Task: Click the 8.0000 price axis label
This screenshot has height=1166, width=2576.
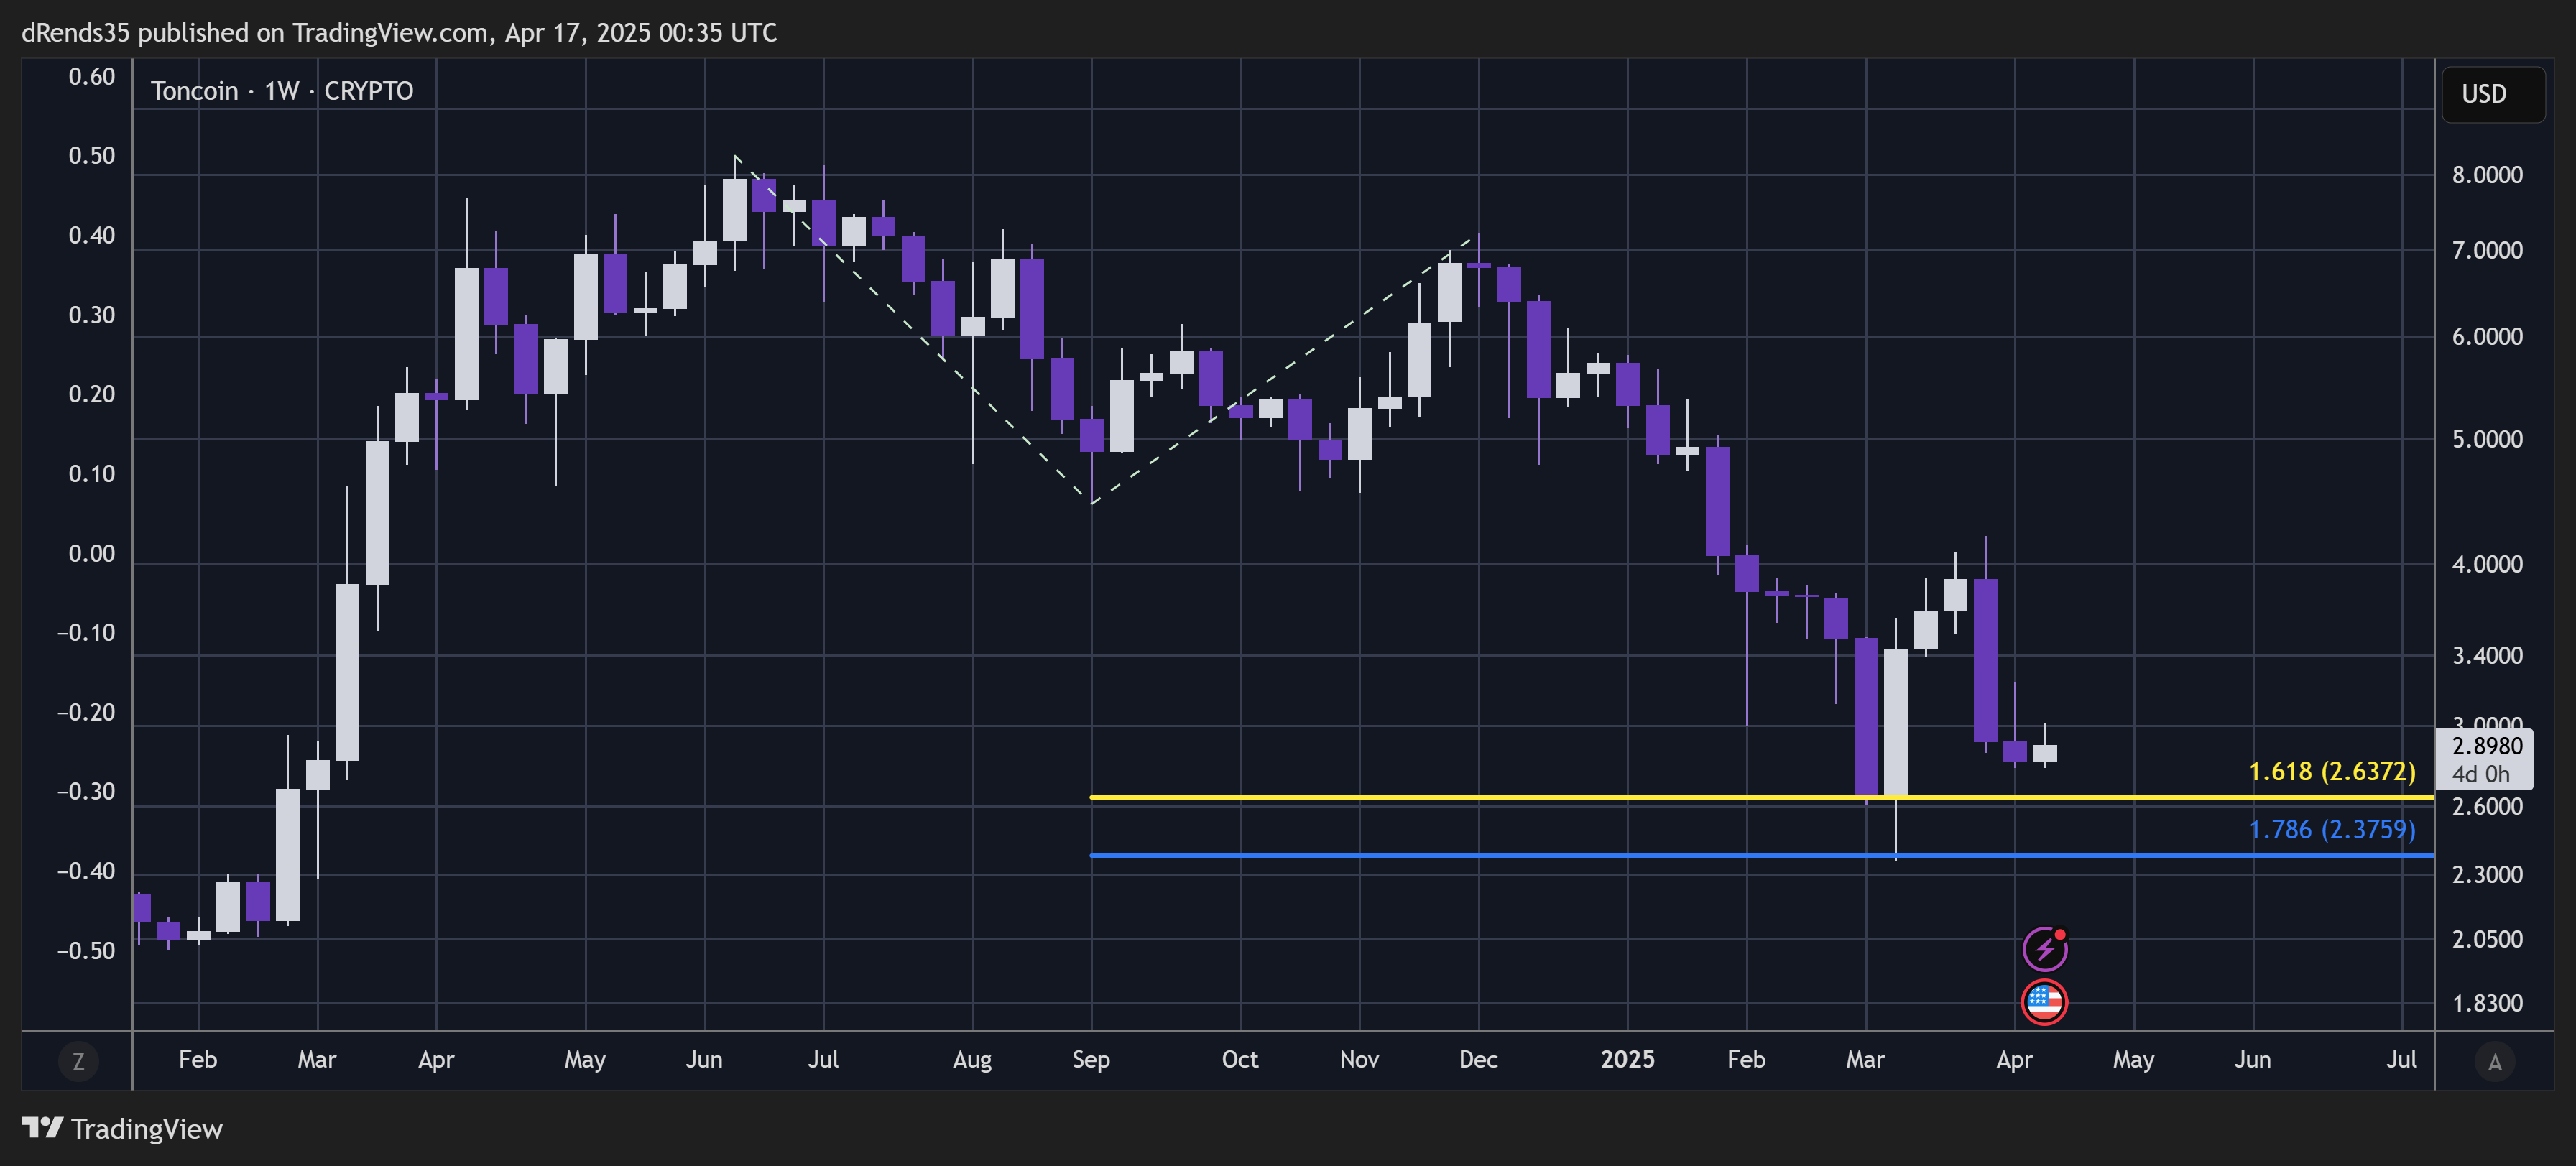Action: (x=2486, y=175)
